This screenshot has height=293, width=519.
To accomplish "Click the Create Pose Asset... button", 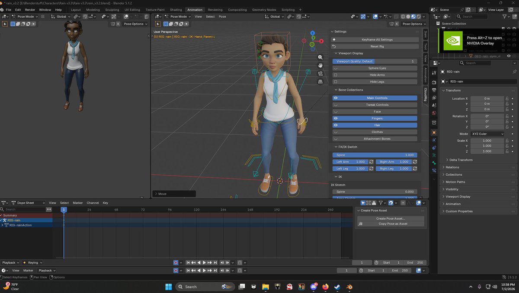I will [x=390, y=218].
